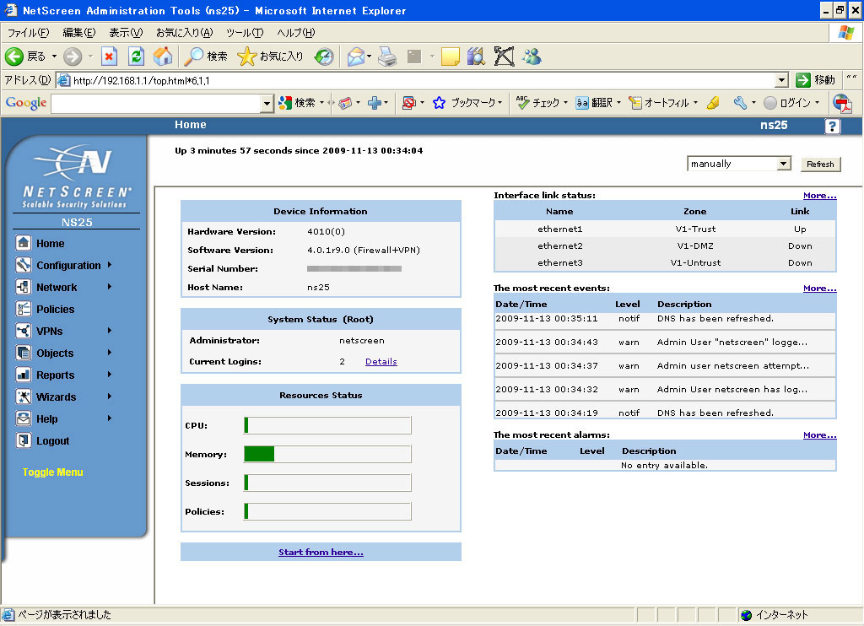Click the ethernet3 interface name

coord(560,263)
